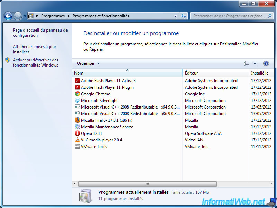Maximize the Programmes et fonctionnalités window

(x=253, y=3)
